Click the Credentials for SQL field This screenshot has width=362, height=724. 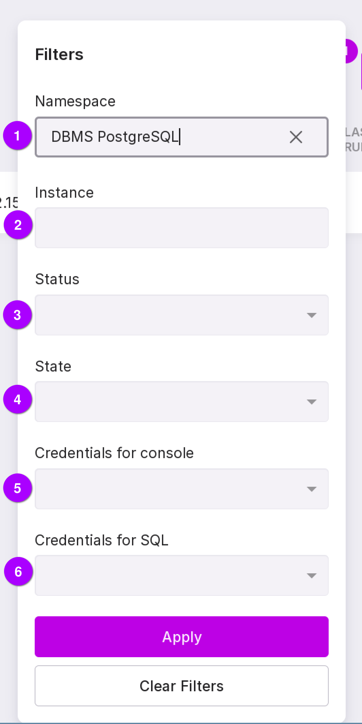point(170,575)
